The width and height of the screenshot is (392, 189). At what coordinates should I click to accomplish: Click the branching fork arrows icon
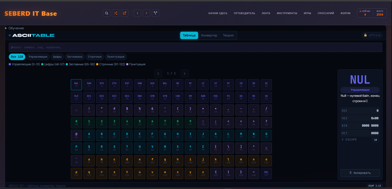pyautogui.click(x=155, y=13)
